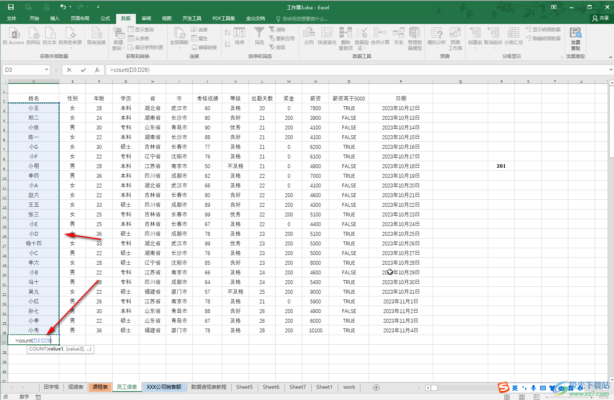This screenshot has width=614, height=400.
Task: Switch to the Insert ribbon tab
Action: (55, 19)
